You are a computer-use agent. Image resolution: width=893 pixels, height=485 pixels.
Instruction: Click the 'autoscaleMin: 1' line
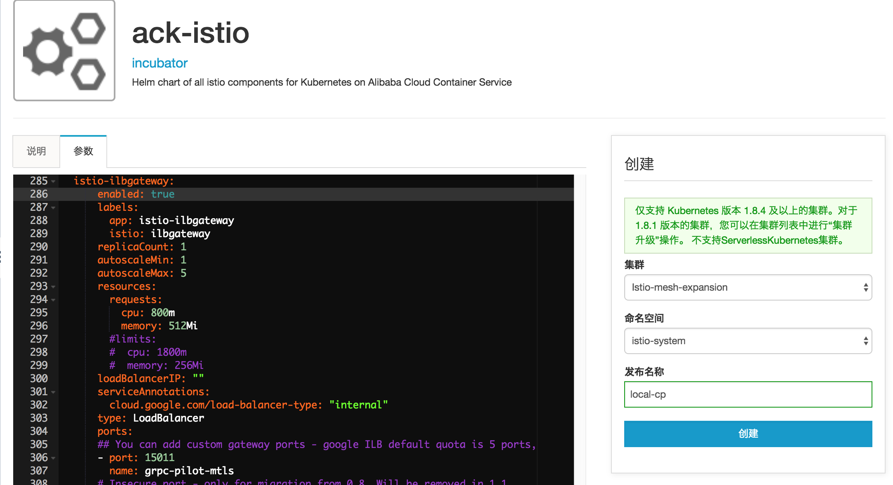[x=142, y=260]
